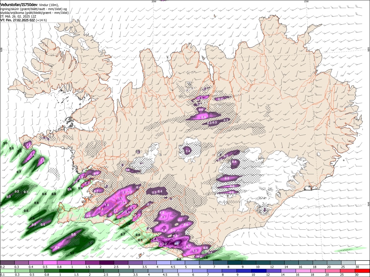Select the rain legend swatch labeled 2

tap(96, 271)
